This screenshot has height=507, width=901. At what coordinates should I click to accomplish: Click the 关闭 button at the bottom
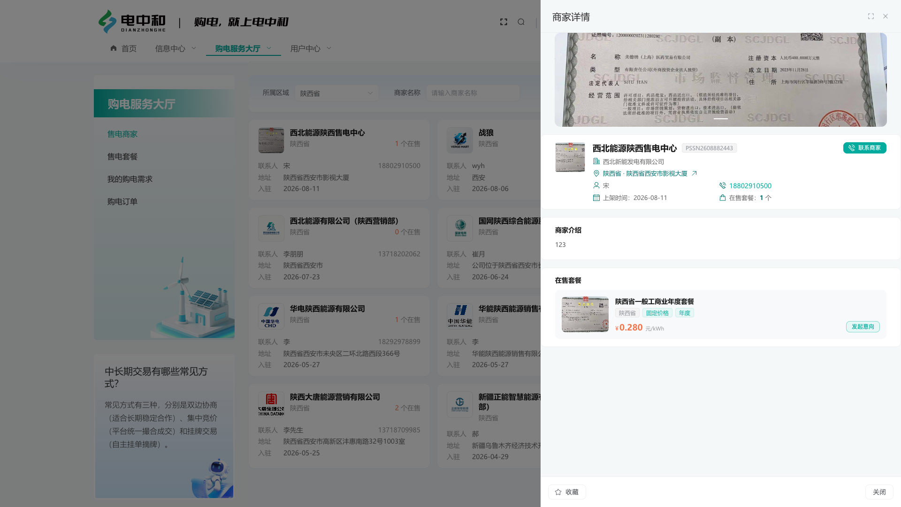pos(879,492)
